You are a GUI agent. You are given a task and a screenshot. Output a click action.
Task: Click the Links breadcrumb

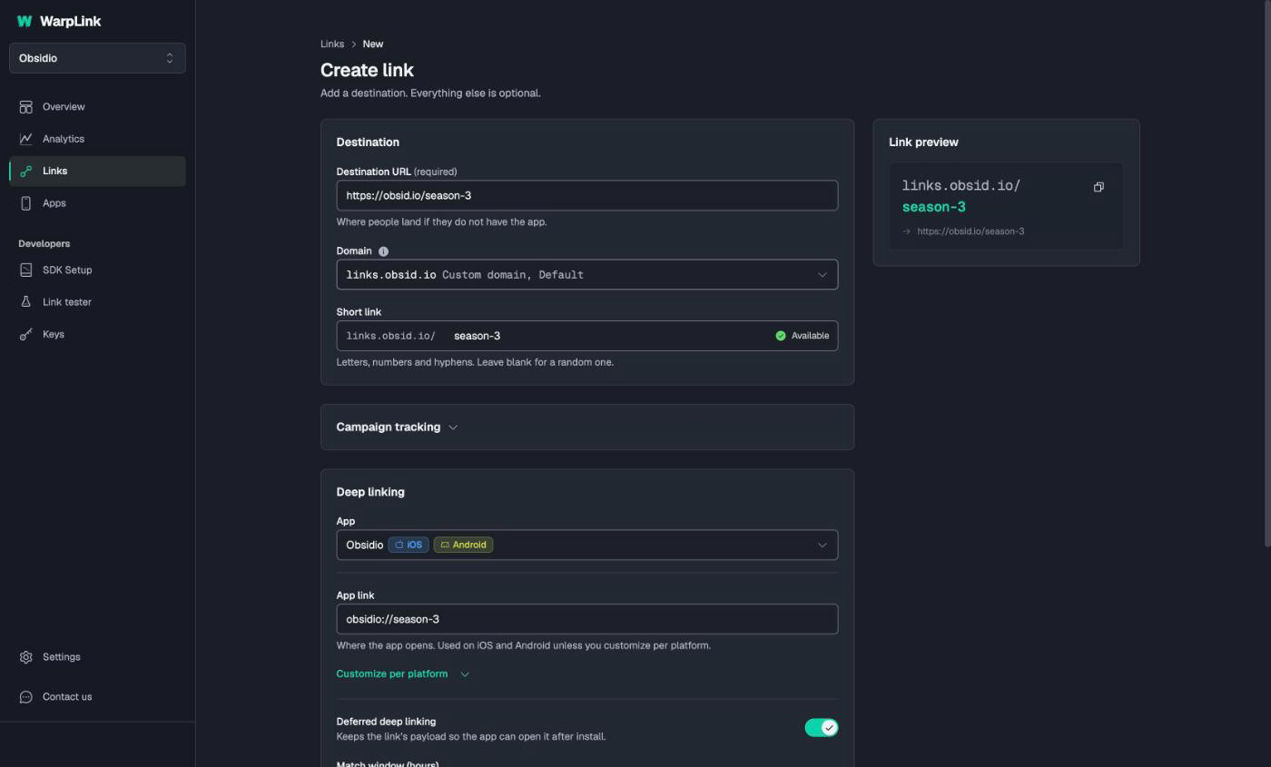(x=332, y=44)
